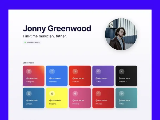
Task: Click the 'Snapchat' label text
Action: tap(53, 104)
